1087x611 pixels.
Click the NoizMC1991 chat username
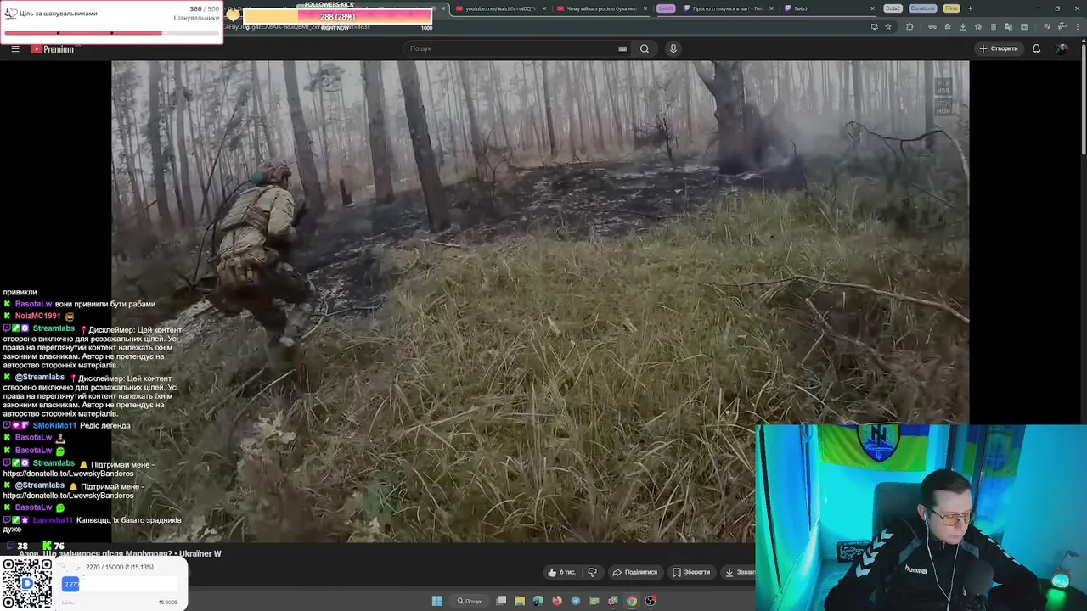tap(37, 316)
